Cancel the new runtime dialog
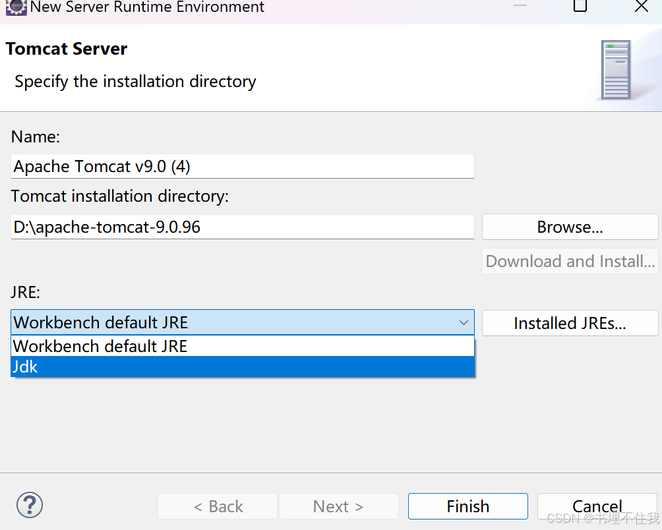Screen dimensions: 662x530 597,506
